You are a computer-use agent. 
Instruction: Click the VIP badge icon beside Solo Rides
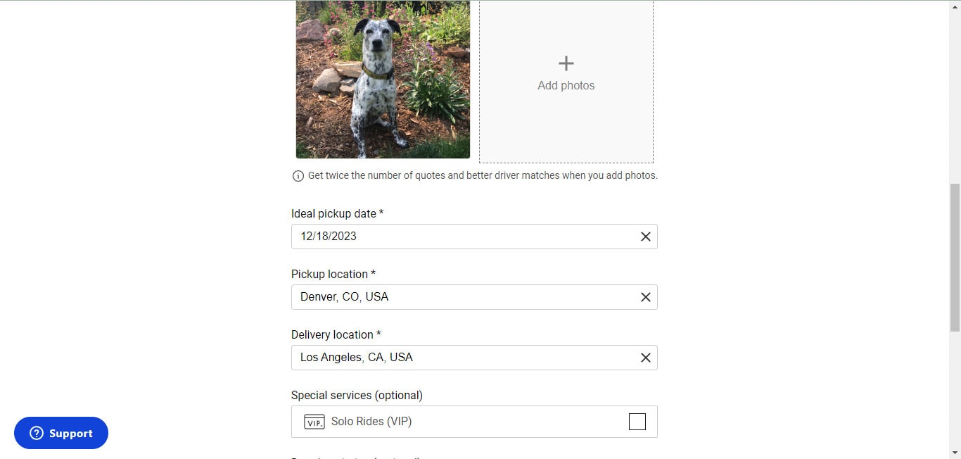(314, 421)
